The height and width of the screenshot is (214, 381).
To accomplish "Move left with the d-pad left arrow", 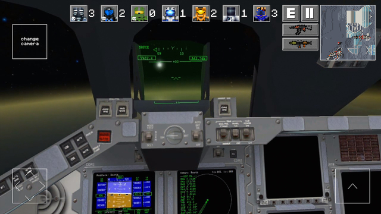I will coord(17,186).
